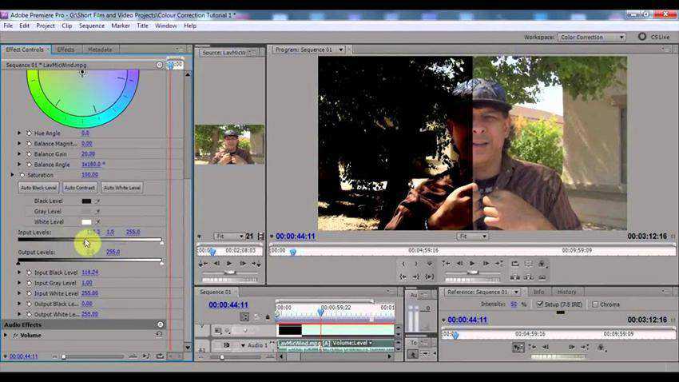Play the Source monitor clip
Screen dimensions: 679x382
pos(229,263)
